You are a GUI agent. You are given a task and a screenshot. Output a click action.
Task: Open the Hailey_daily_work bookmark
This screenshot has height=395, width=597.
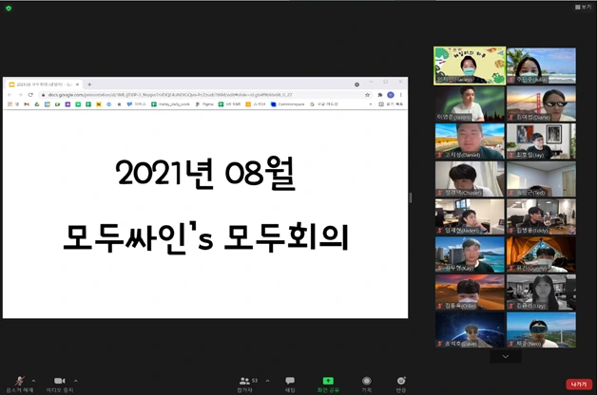[x=170, y=104]
